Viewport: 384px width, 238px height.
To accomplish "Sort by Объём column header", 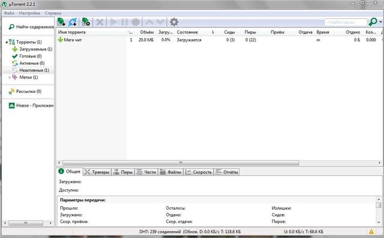I will pyautogui.click(x=146, y=32).
